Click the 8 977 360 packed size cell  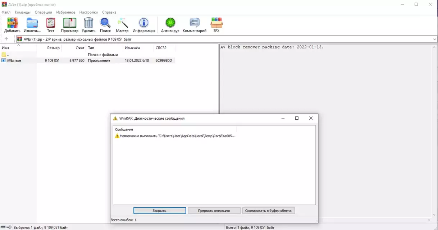(77, 60)
